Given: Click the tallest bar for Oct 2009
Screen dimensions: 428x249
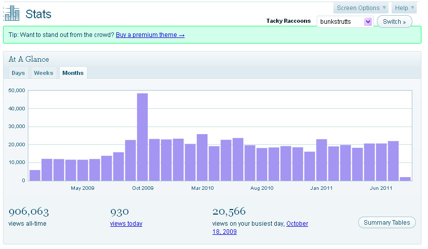Looking at the screenshot, I should click(142, 137).
